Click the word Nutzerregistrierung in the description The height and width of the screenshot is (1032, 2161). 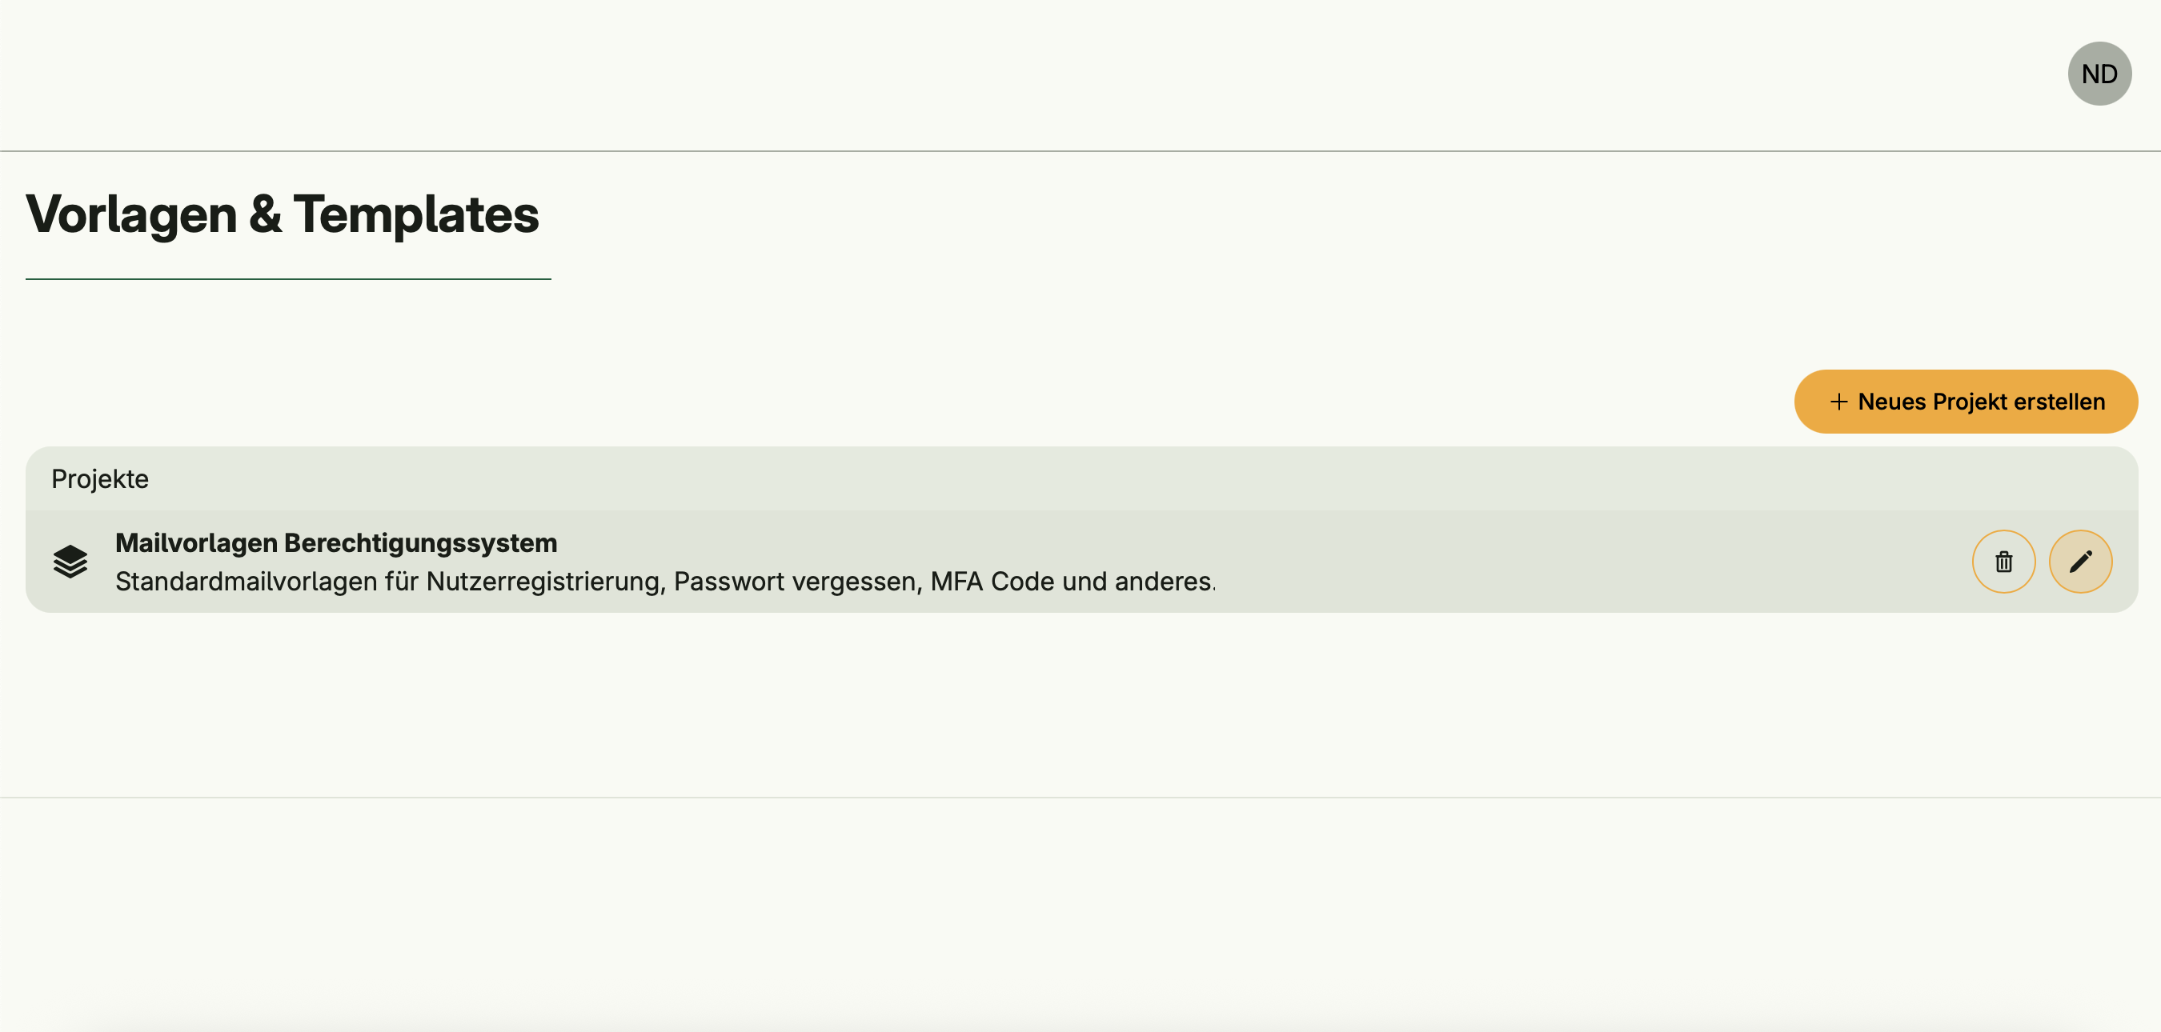(x=545, y=581)
